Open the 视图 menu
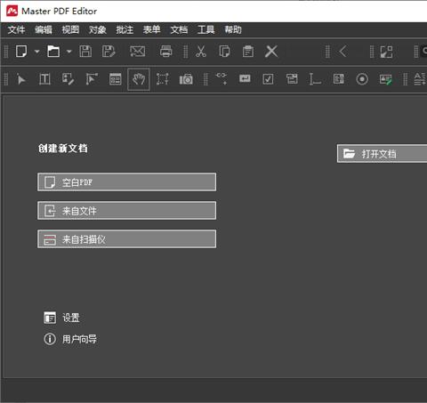 pyautogui.click(x=70, y=29)
